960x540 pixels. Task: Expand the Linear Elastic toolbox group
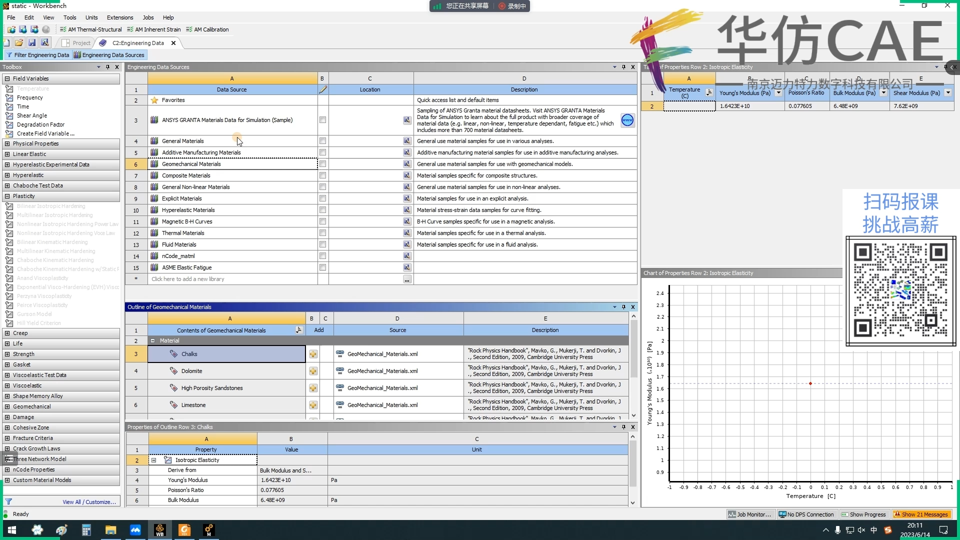pos(7,154)
